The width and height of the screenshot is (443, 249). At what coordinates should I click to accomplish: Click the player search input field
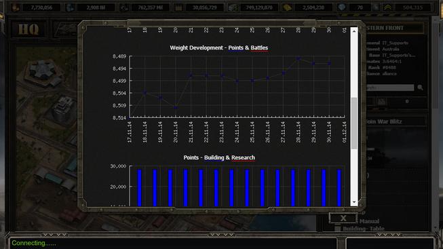click(389, 88)
